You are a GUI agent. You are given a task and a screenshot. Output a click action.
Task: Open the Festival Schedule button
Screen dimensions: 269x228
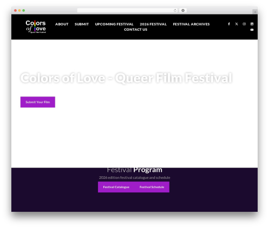click(152, 187)
